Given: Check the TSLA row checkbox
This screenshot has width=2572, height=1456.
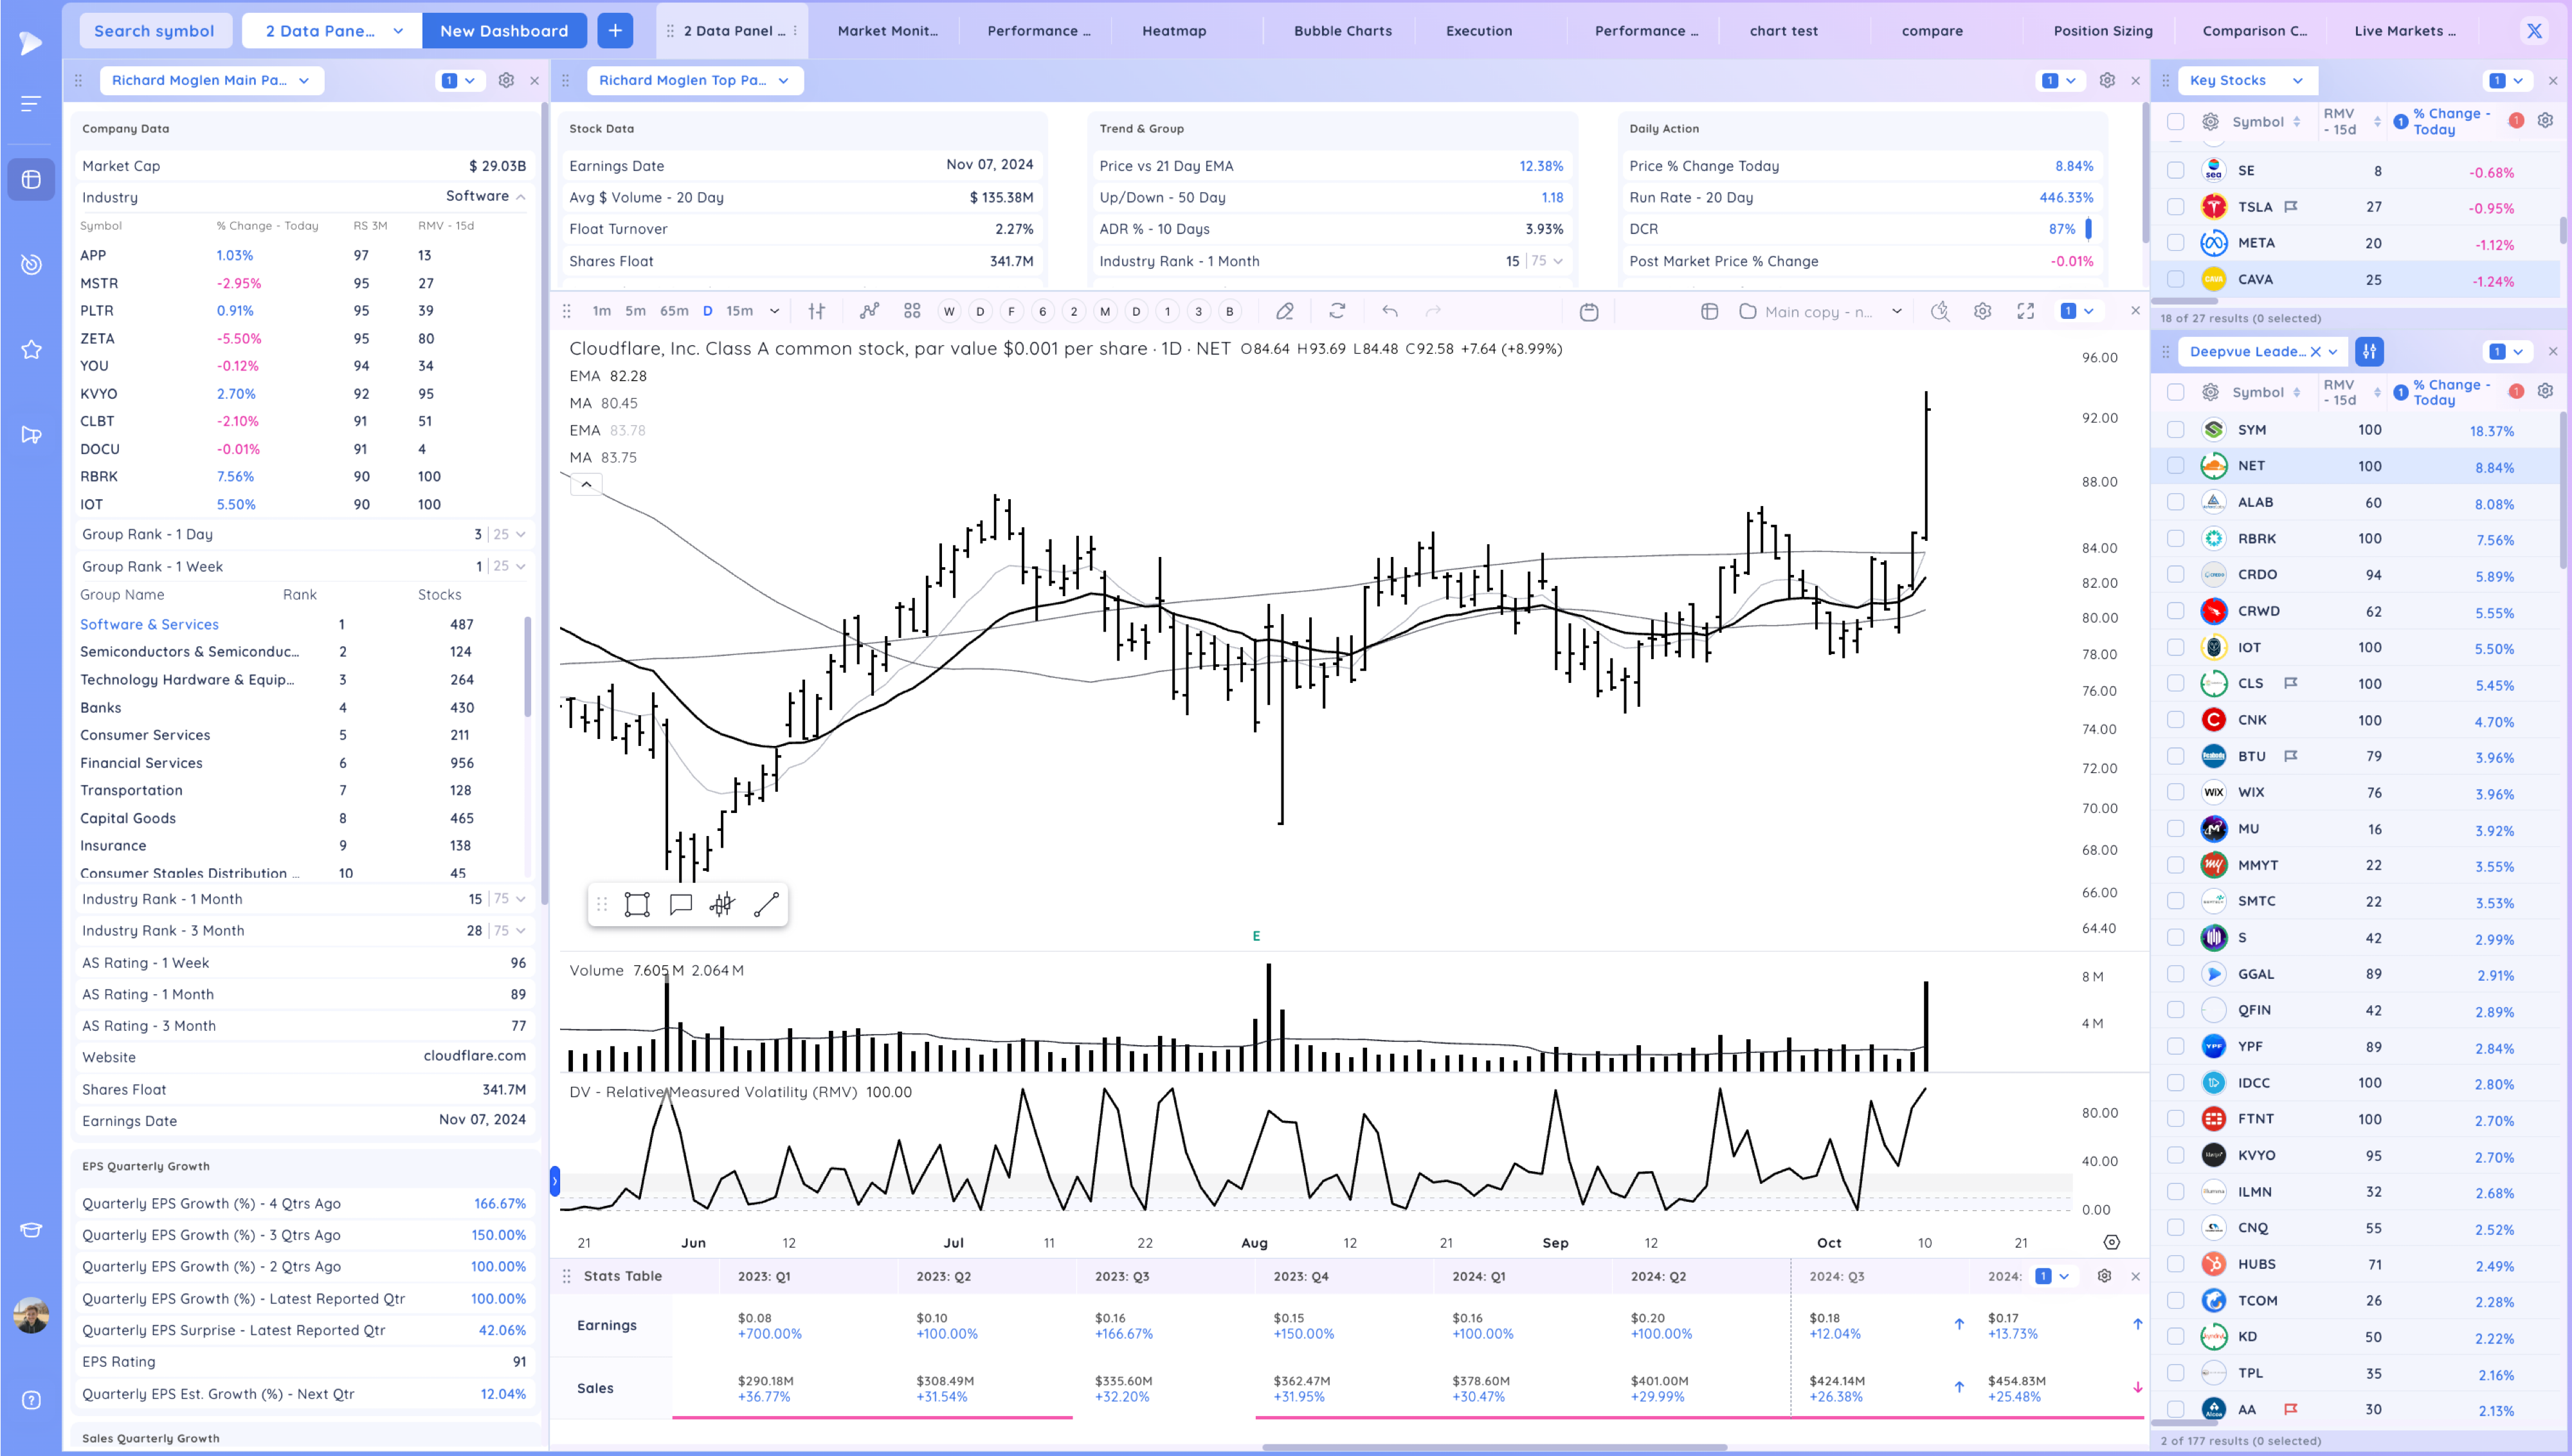Looking at the screenshot, I should pyautogui.click(x=2175, y=207).
